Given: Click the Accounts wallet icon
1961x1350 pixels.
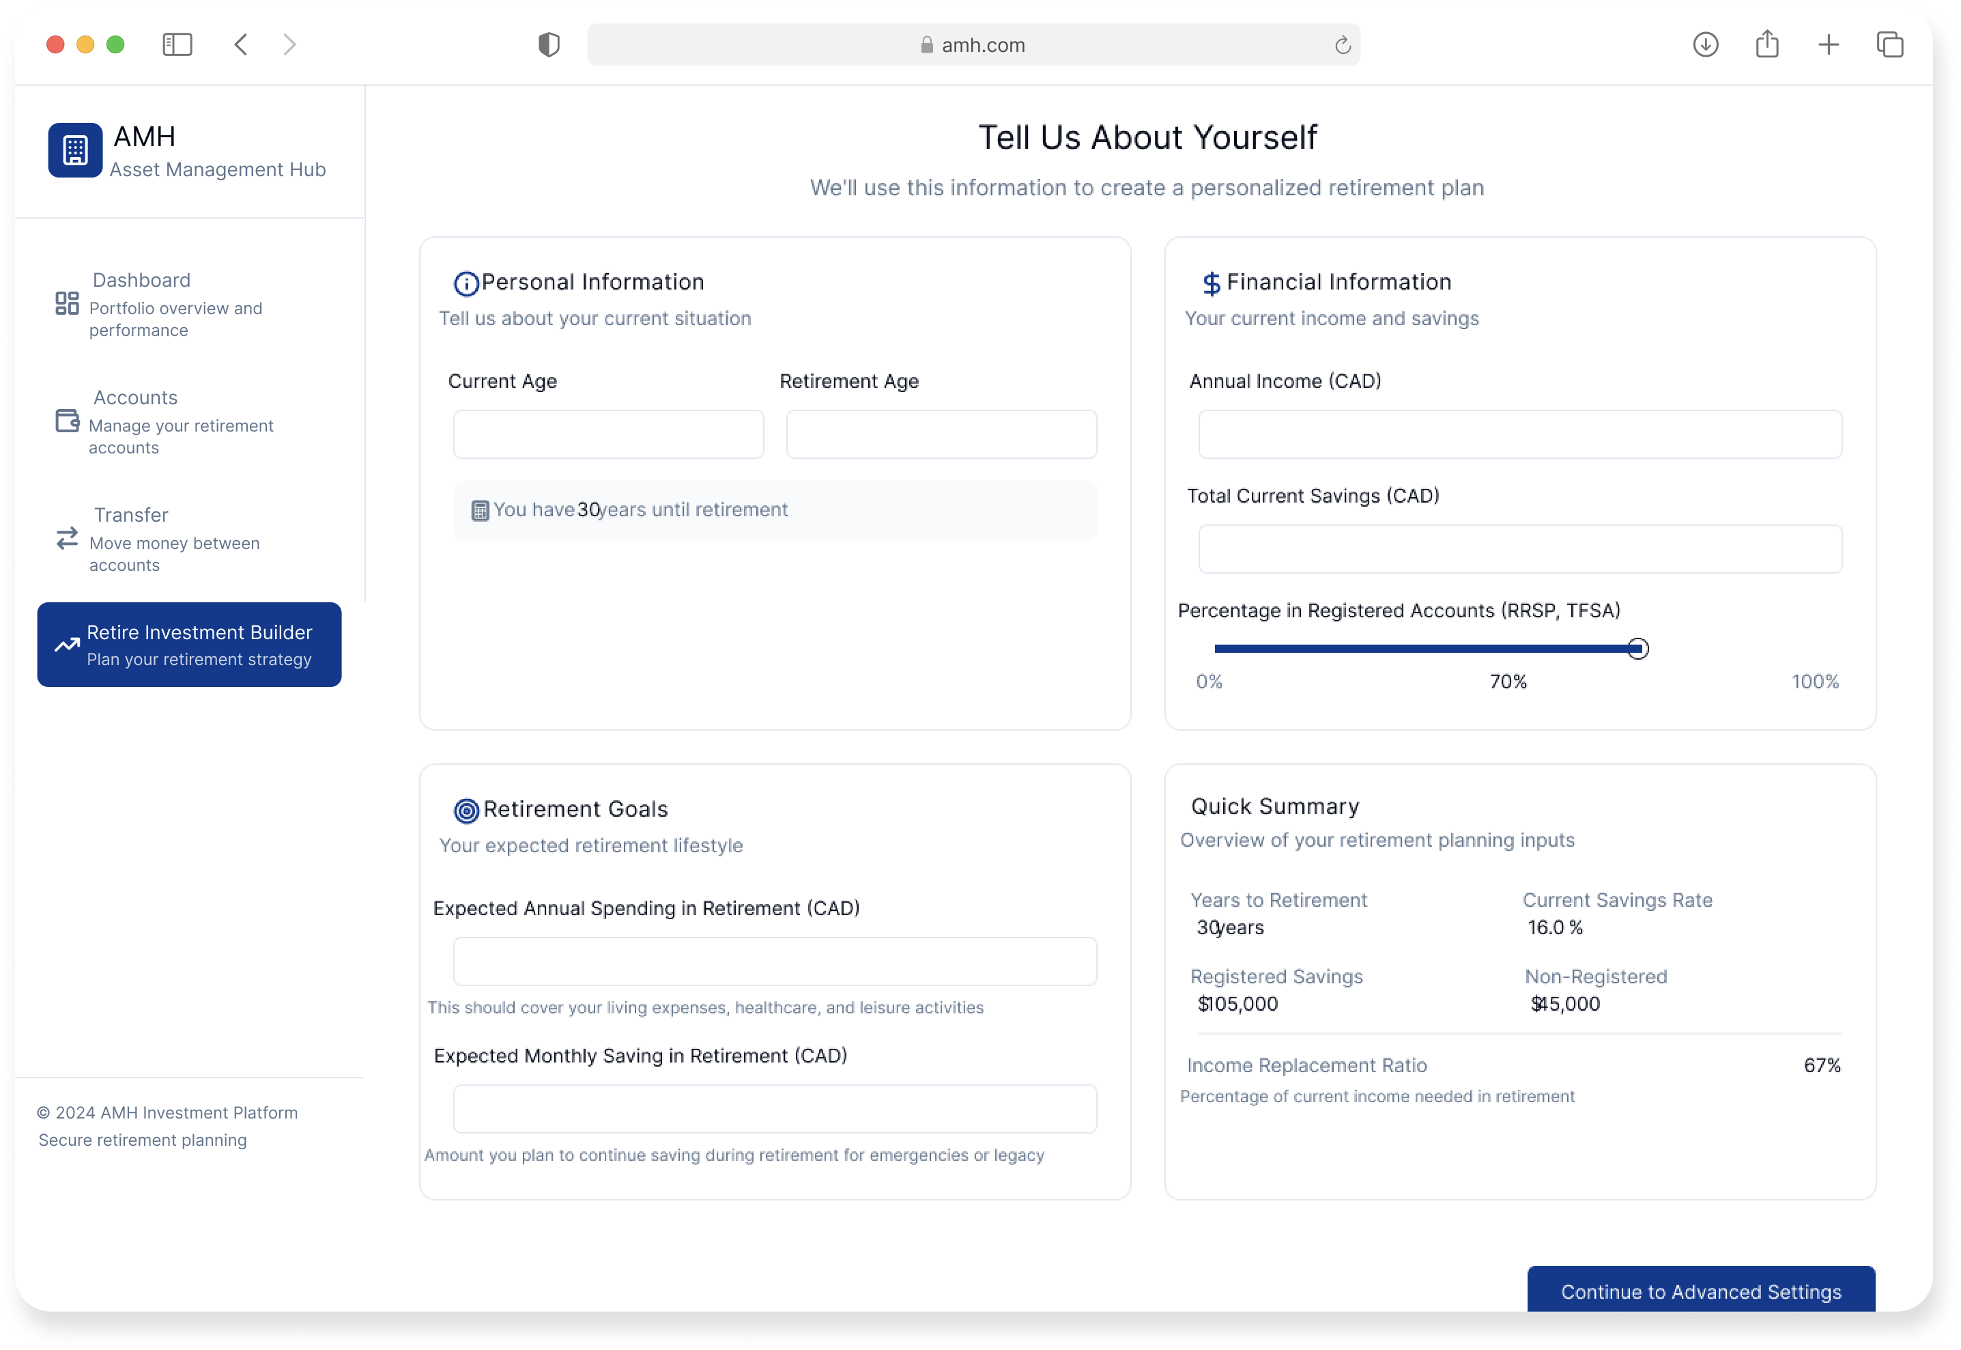Looking at the screenshot, I should [67, 421].
